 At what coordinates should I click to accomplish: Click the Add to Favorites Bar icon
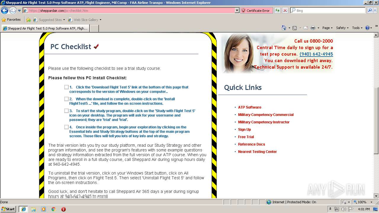pyautogui.click(x=28, y=20)
